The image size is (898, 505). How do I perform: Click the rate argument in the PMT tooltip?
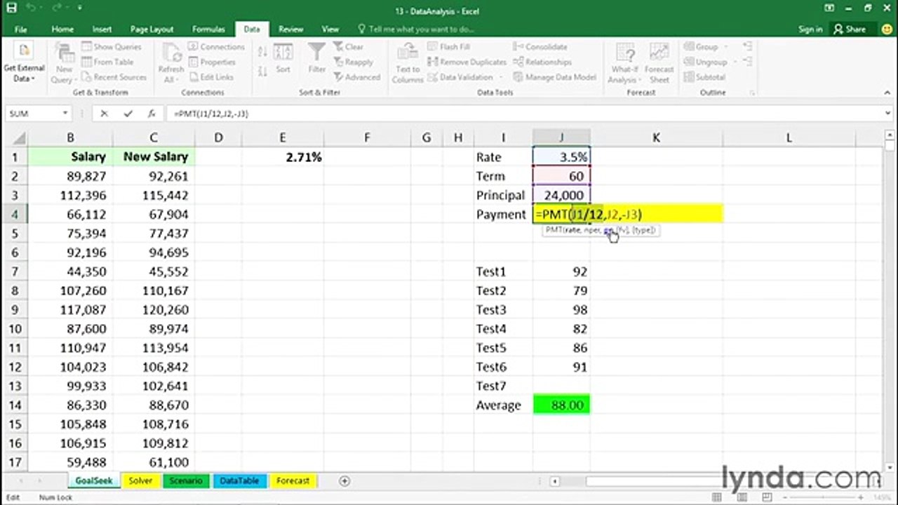[x=572, y=230]
